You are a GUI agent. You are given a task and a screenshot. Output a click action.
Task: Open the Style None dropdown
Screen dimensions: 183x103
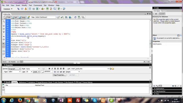(33, 69)
